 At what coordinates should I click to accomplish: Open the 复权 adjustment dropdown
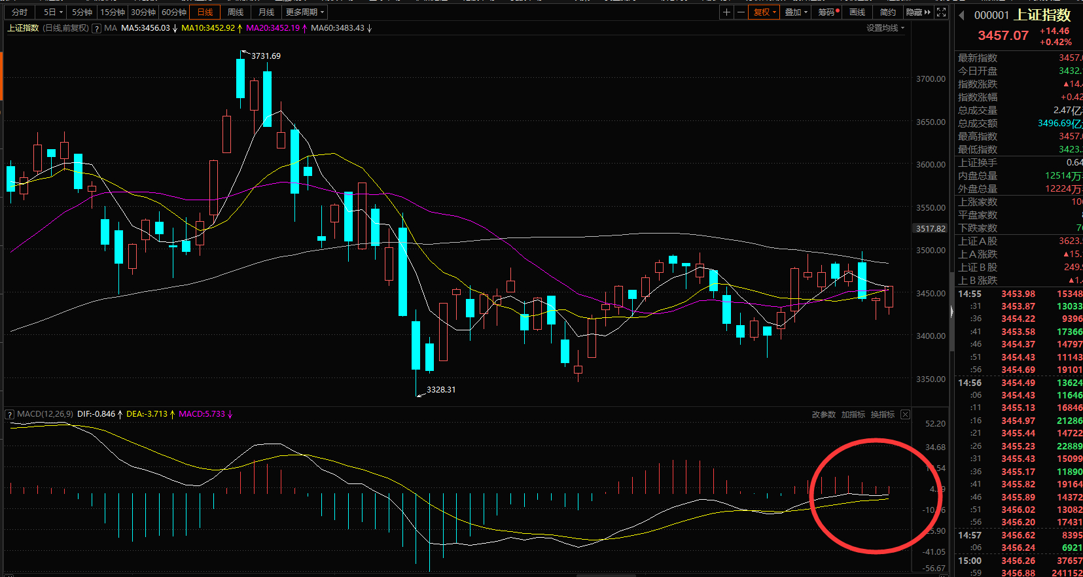tap(764, 12)
